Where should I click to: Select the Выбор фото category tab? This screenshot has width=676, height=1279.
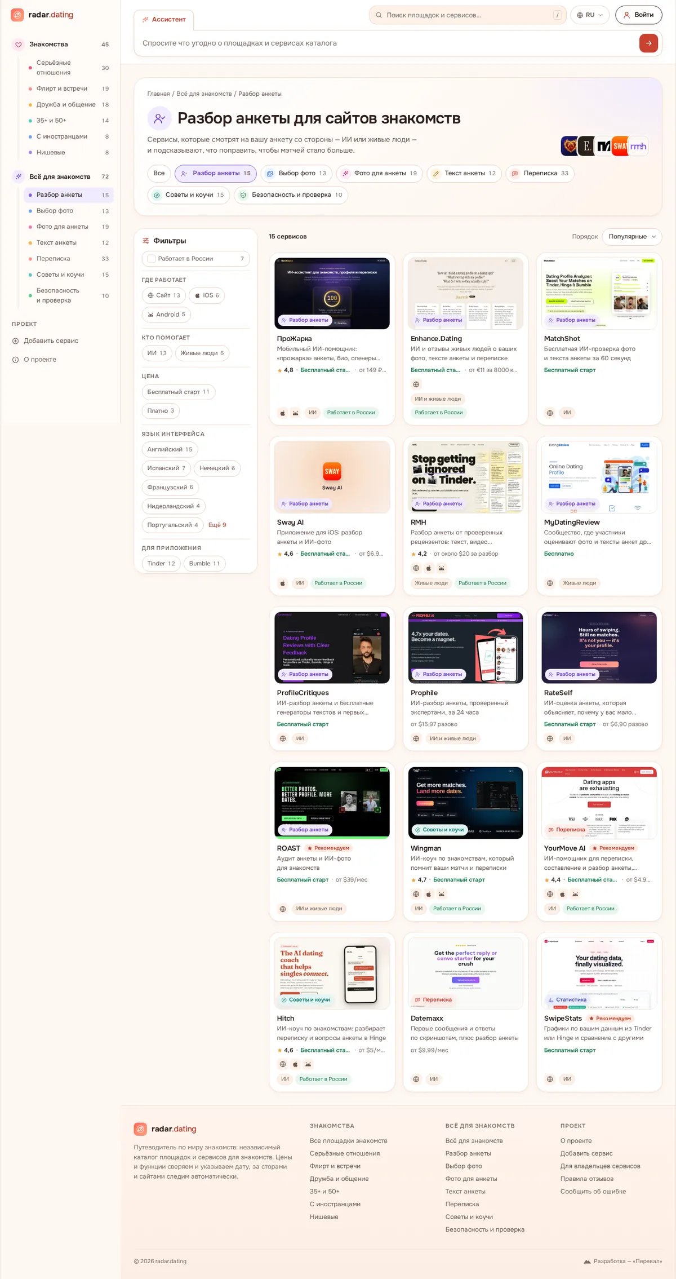pos(296,174)
